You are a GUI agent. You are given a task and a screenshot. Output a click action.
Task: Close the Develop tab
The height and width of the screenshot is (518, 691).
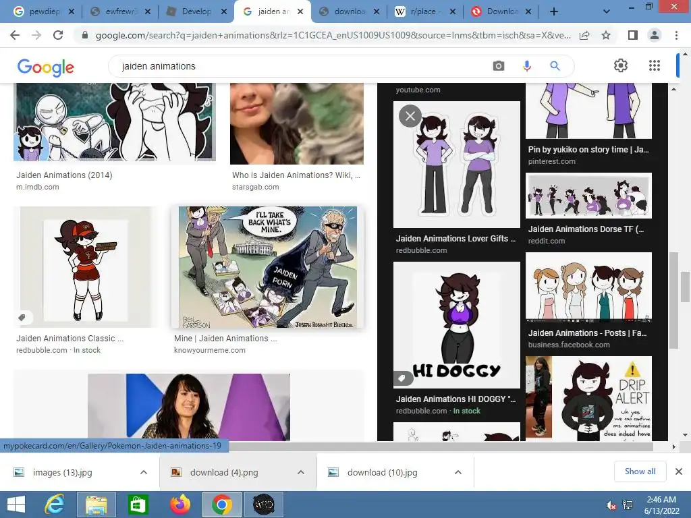[224, 12]
